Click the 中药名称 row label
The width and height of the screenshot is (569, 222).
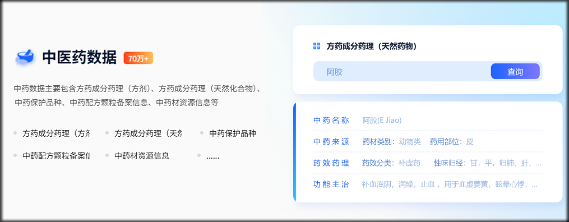coord(331,121)
